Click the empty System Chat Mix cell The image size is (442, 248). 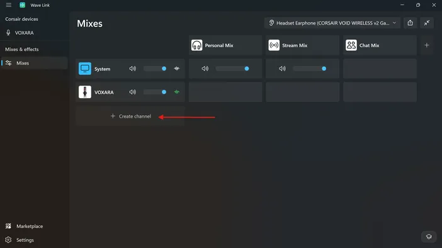380,69
